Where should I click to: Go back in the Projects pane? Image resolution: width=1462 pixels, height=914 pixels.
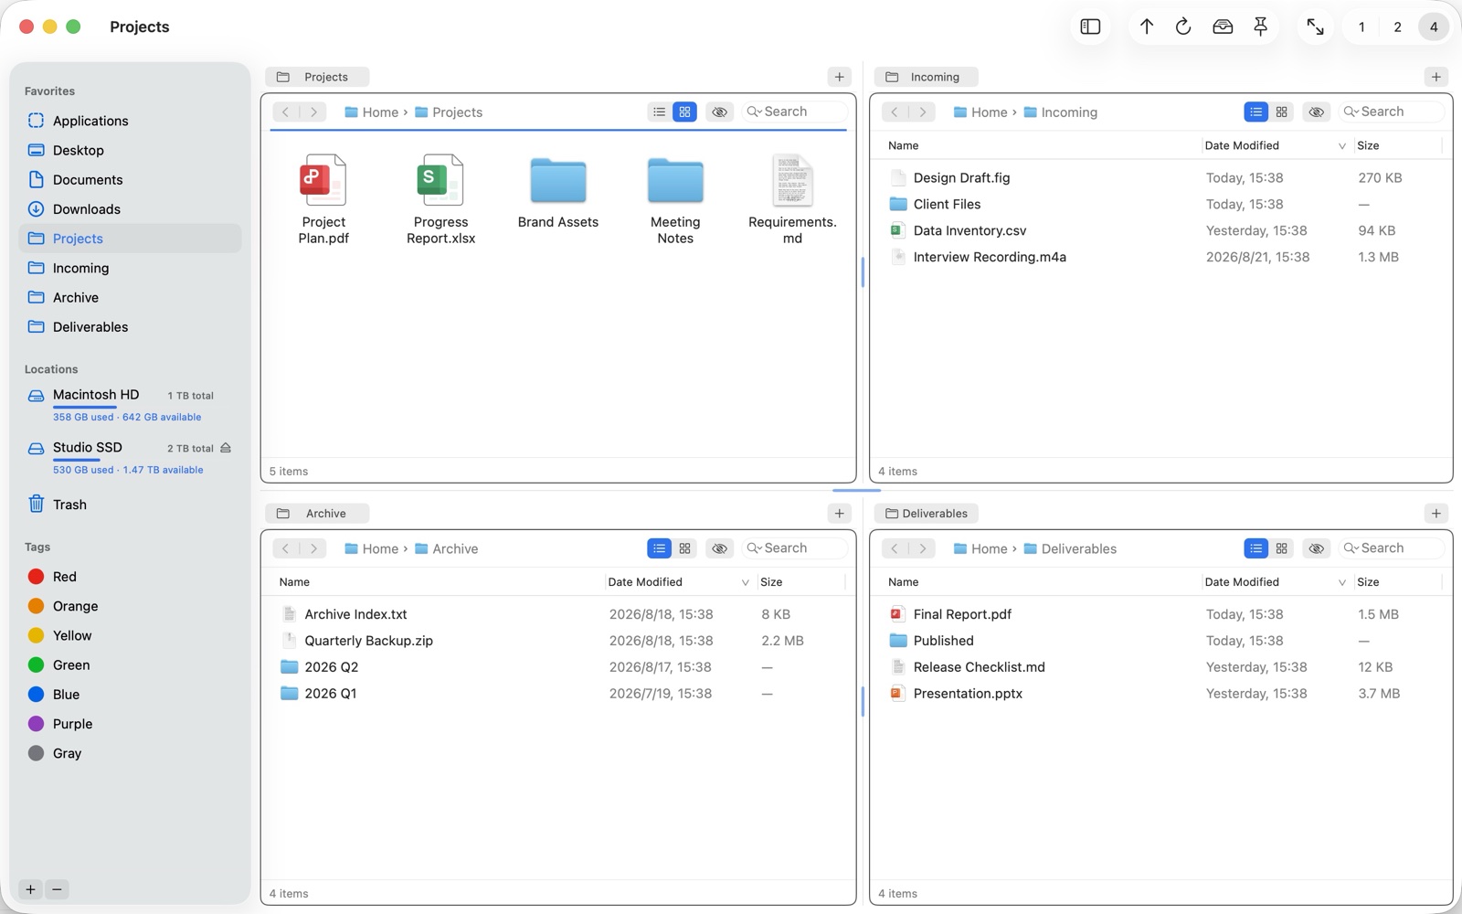[285, 112]
